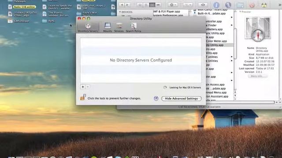Select System Preferences.app in Finder
Screen dimensions: 282x158
click(x=168, y=15)
